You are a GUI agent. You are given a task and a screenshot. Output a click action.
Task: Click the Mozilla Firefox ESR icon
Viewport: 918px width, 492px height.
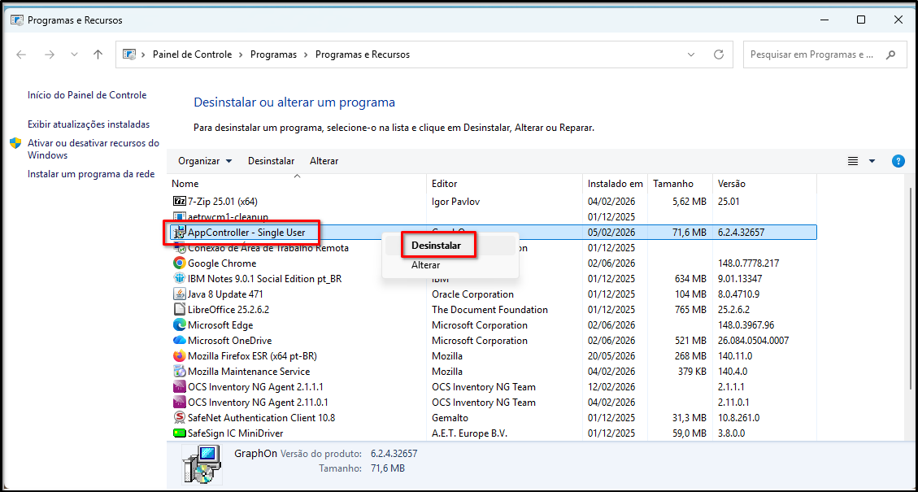(180, 356)
